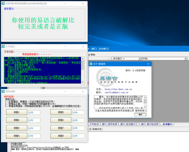Minimize the 组件检测 window
Image resolution: width=189 pixels, height=152 pixels.
point(65,92)
